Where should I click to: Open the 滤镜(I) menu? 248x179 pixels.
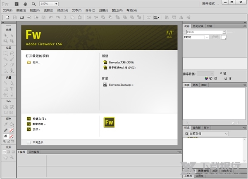point(104,10)
